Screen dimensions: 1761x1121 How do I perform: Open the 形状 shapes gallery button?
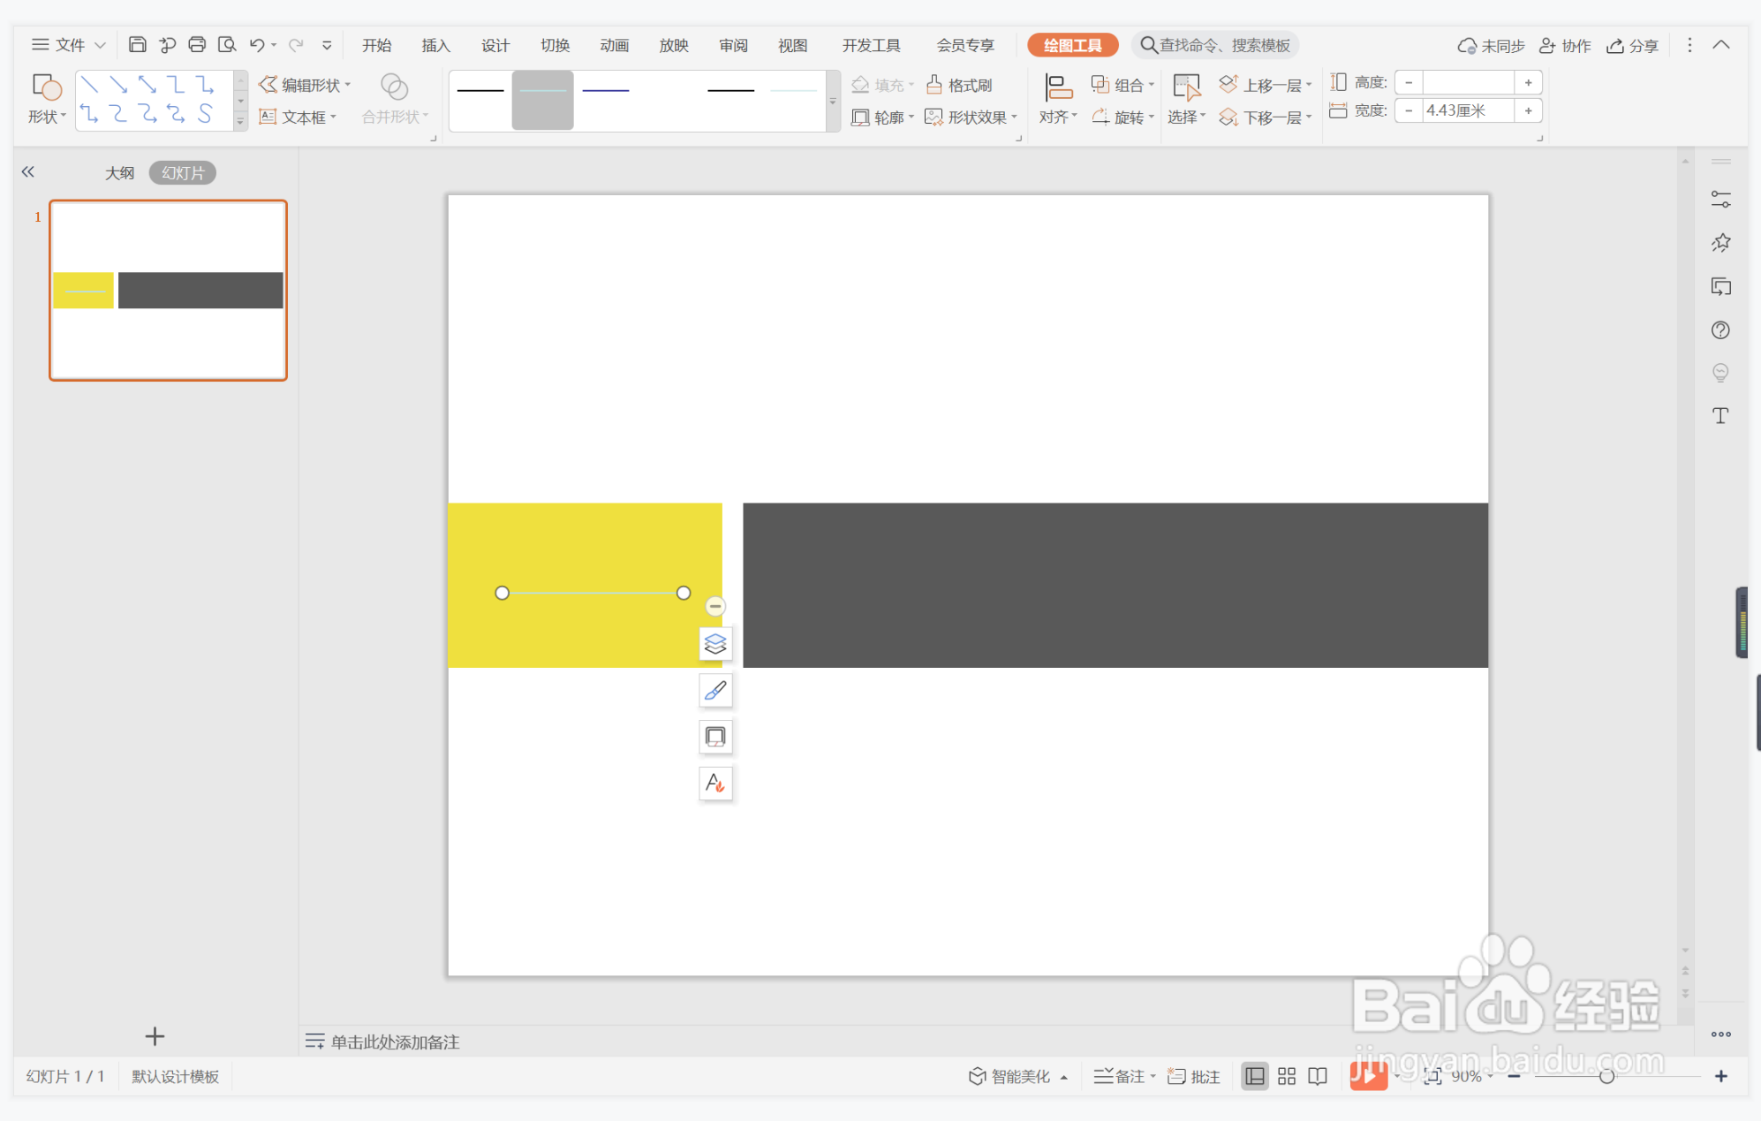(x=46, y=99)
